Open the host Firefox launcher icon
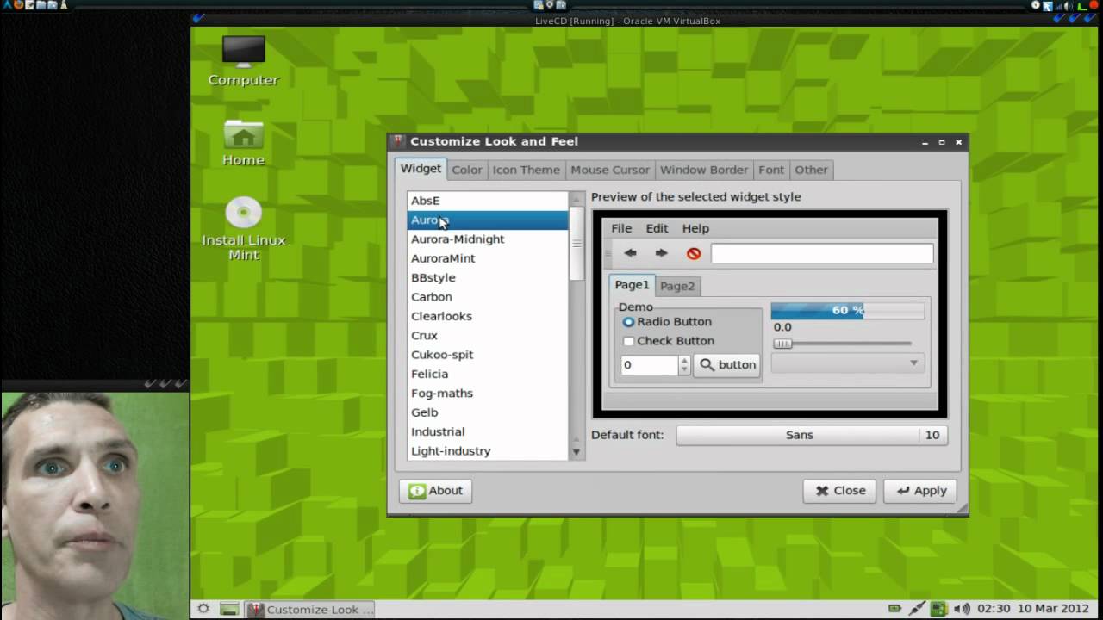Screen dimensions: 1103x620 tap(19, 5)
